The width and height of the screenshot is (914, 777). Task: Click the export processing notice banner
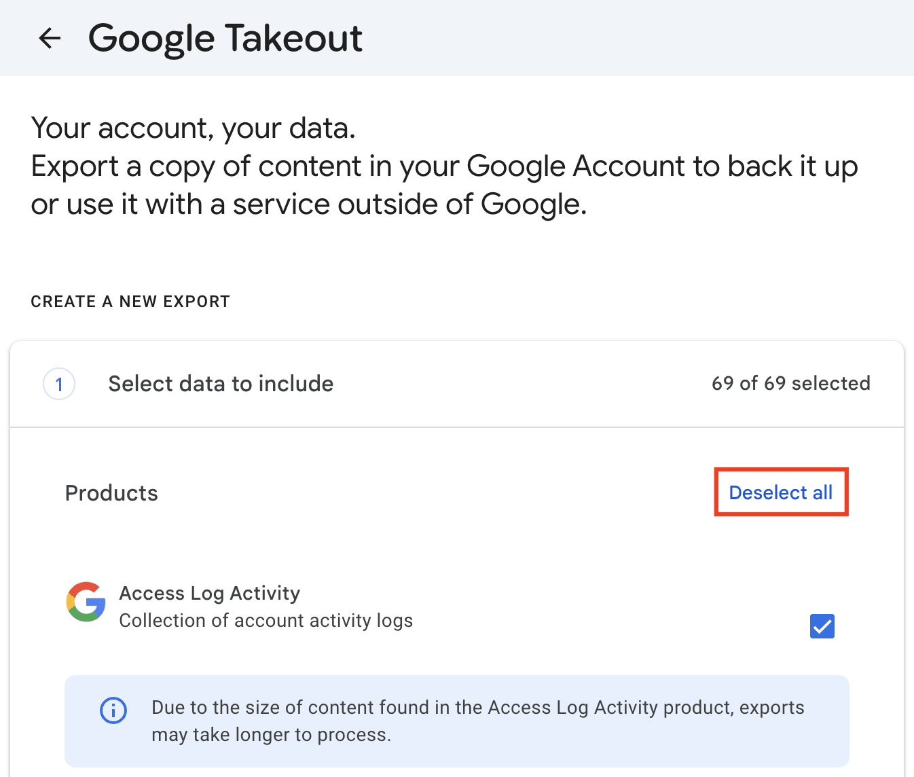pos(457,721)
